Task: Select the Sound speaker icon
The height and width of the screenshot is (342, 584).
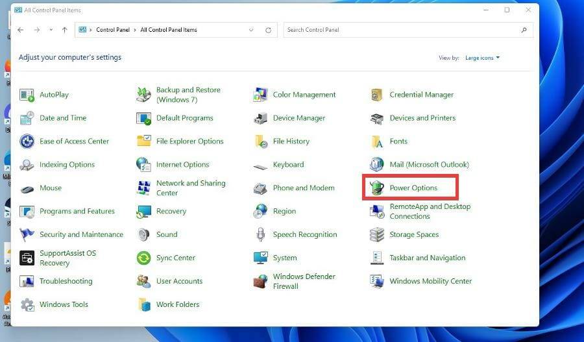Action: click(143, 235)
